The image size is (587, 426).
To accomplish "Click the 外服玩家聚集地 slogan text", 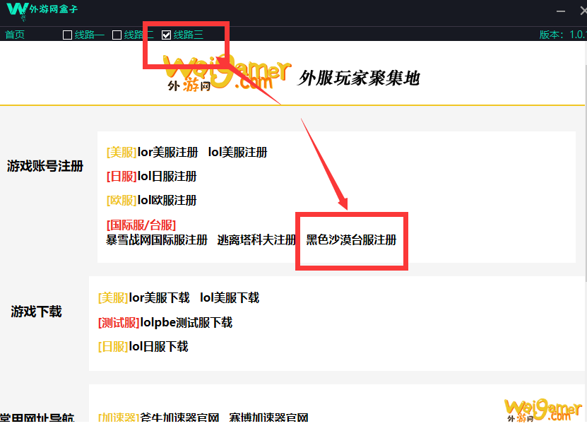I will tap(359, 78).
